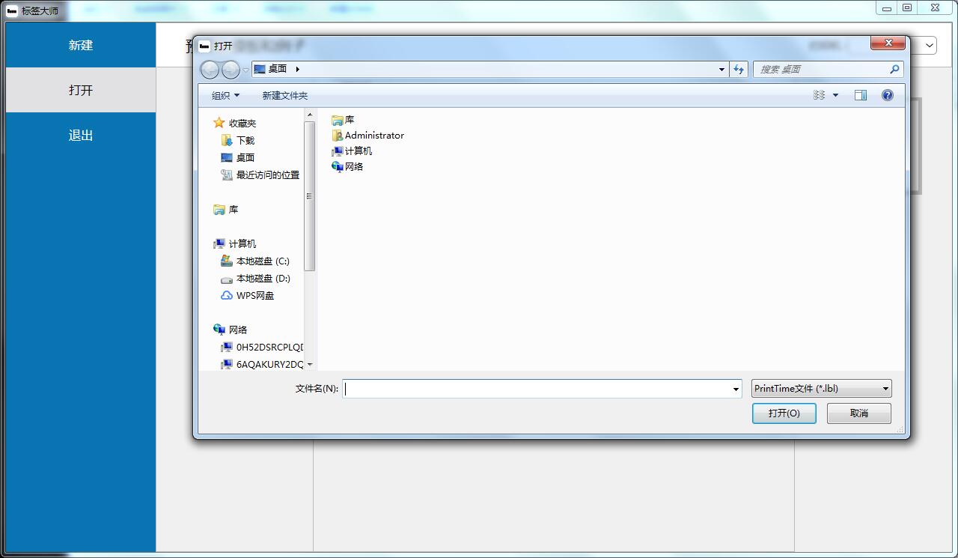
Task: Select the Administrator folder
Action: 373,136
